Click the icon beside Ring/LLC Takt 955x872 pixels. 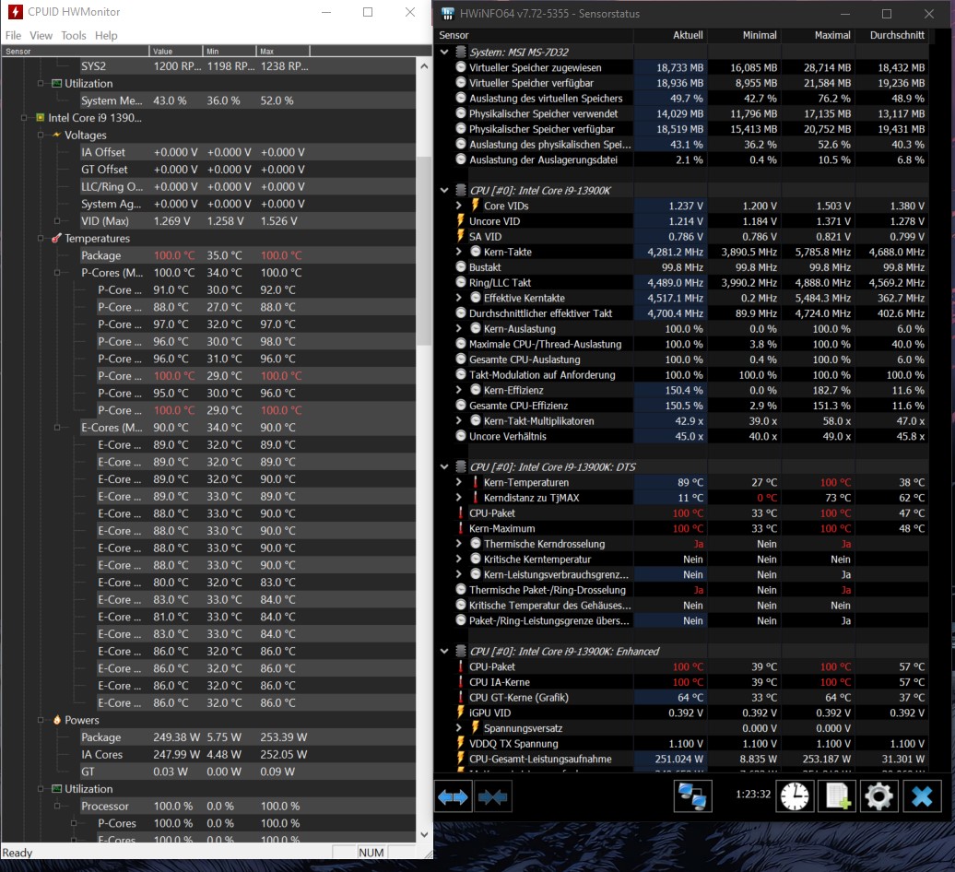point(461,282)
